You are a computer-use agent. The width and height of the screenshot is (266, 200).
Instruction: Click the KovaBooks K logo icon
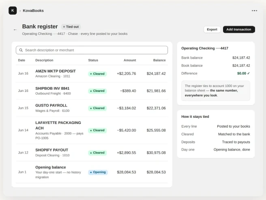tap(13, 11)
